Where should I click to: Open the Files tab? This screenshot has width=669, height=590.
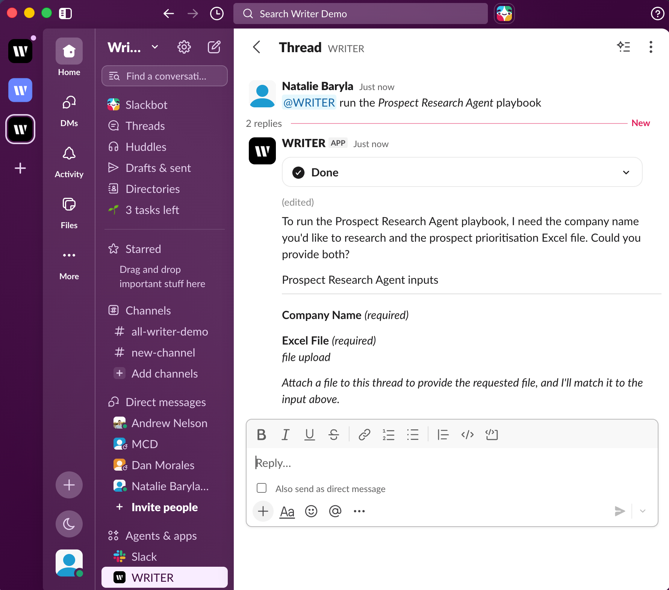(x=69, y=213)
